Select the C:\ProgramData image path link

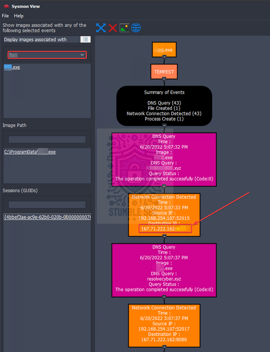coord(30,152)
